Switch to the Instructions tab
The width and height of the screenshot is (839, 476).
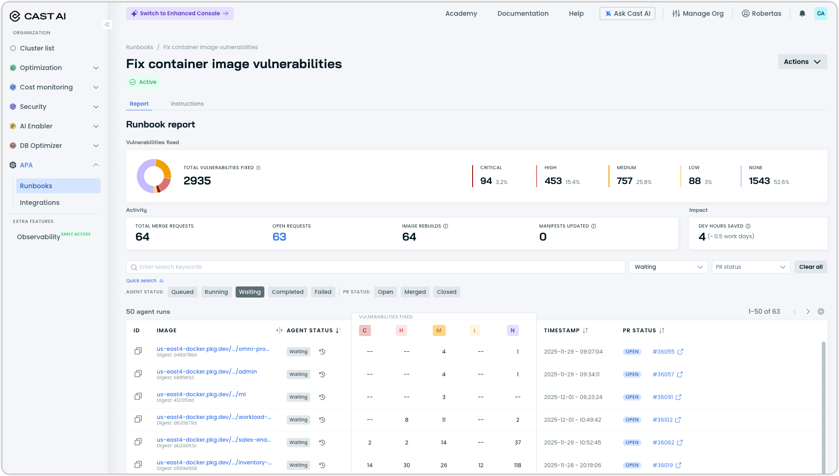(x=187, y=104)
